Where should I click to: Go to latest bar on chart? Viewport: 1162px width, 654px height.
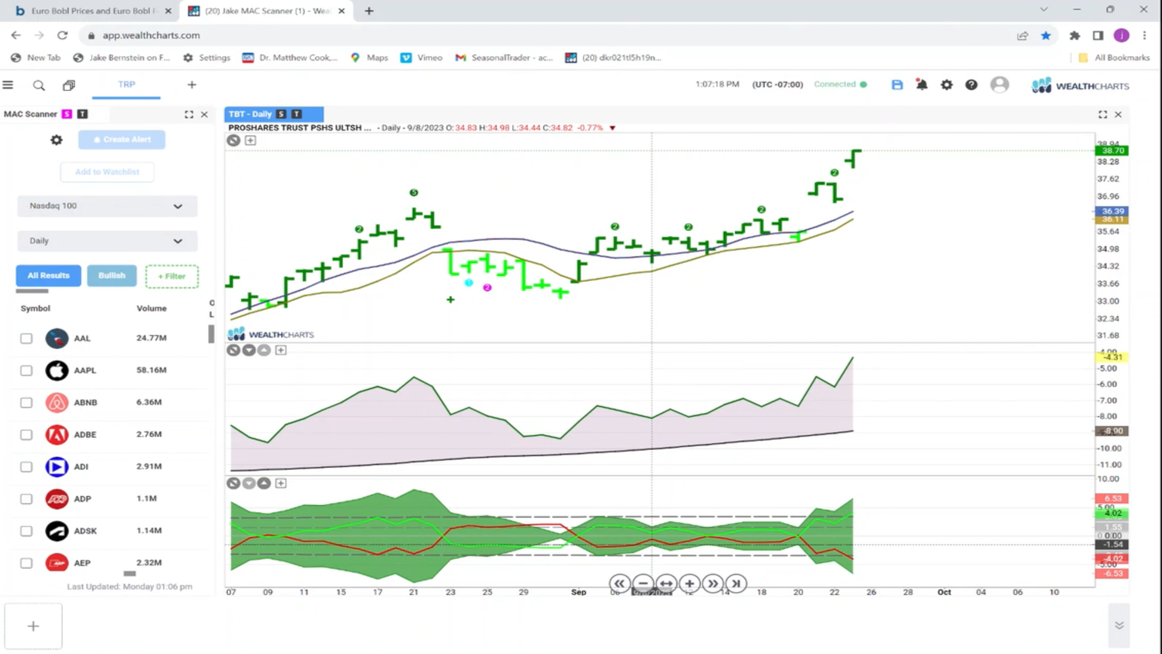pyautogui.click(x=736, y=584)
